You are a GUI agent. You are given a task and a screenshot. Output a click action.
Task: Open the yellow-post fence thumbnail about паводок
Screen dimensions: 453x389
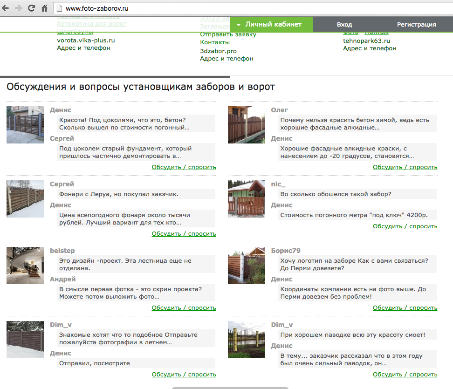point(246,340)
